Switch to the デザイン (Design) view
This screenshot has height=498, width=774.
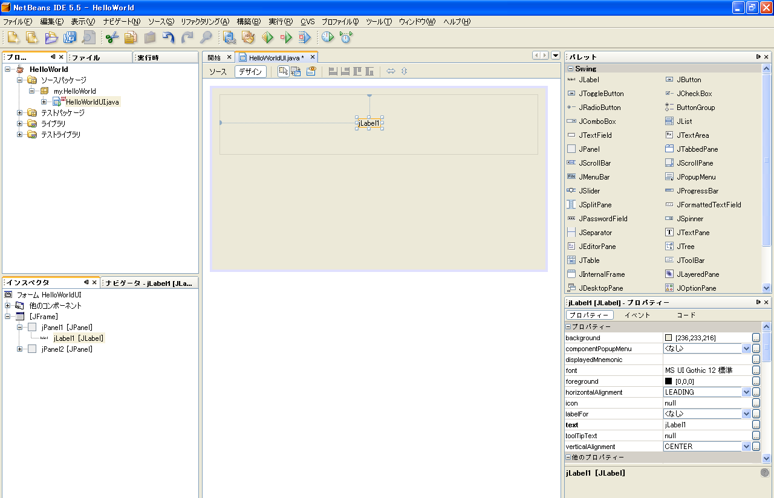tap(250, 71)
